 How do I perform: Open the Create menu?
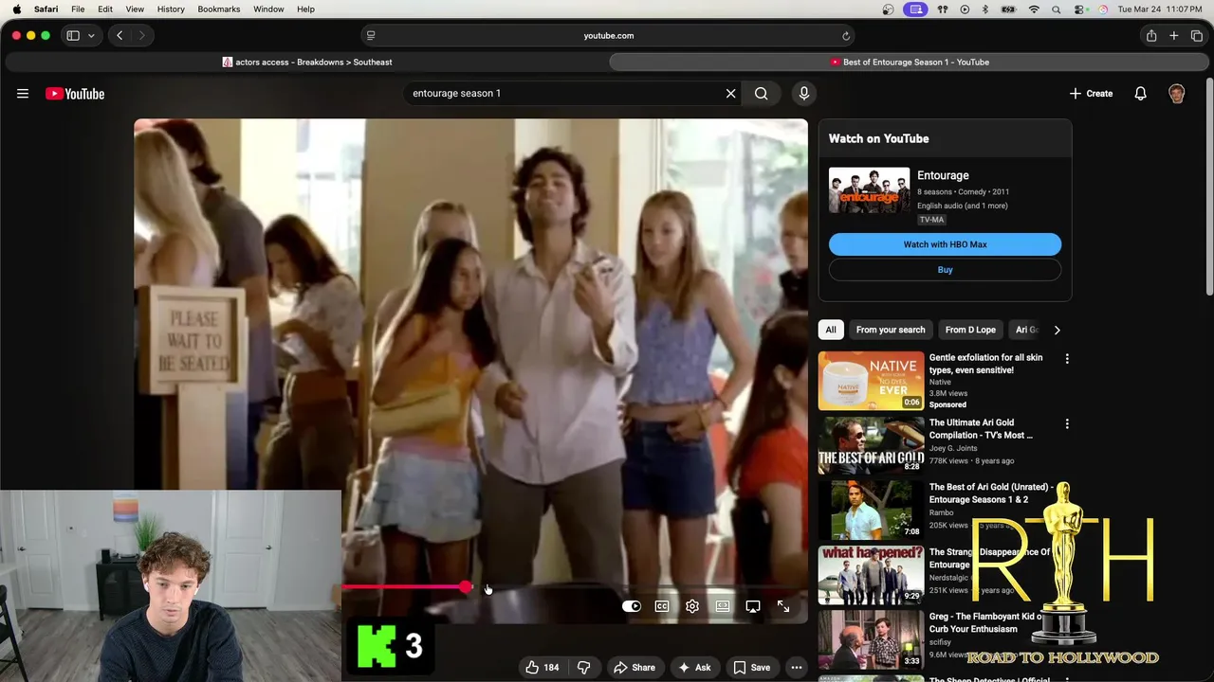click(1091, 94)
